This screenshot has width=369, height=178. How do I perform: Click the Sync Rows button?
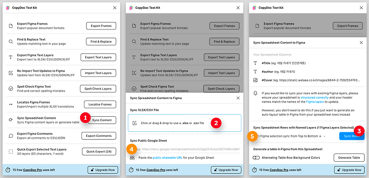(352, 136)
